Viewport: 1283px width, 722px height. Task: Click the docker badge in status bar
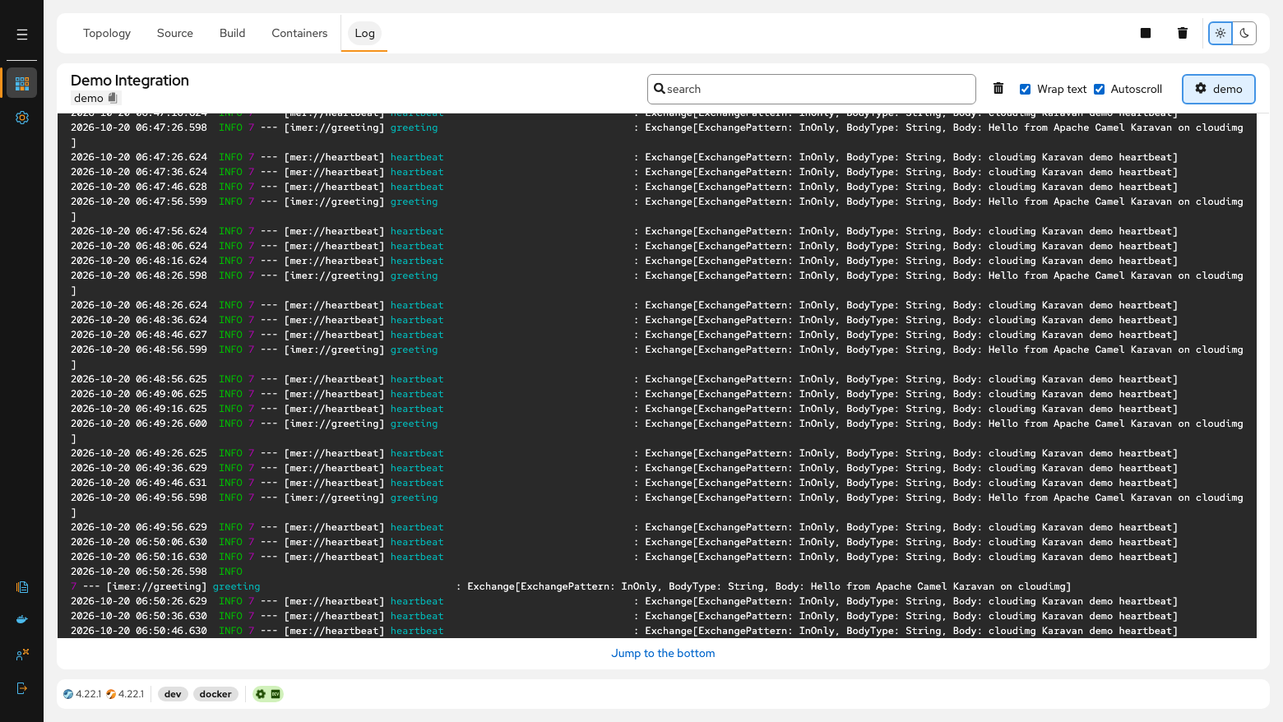point(215,694)
